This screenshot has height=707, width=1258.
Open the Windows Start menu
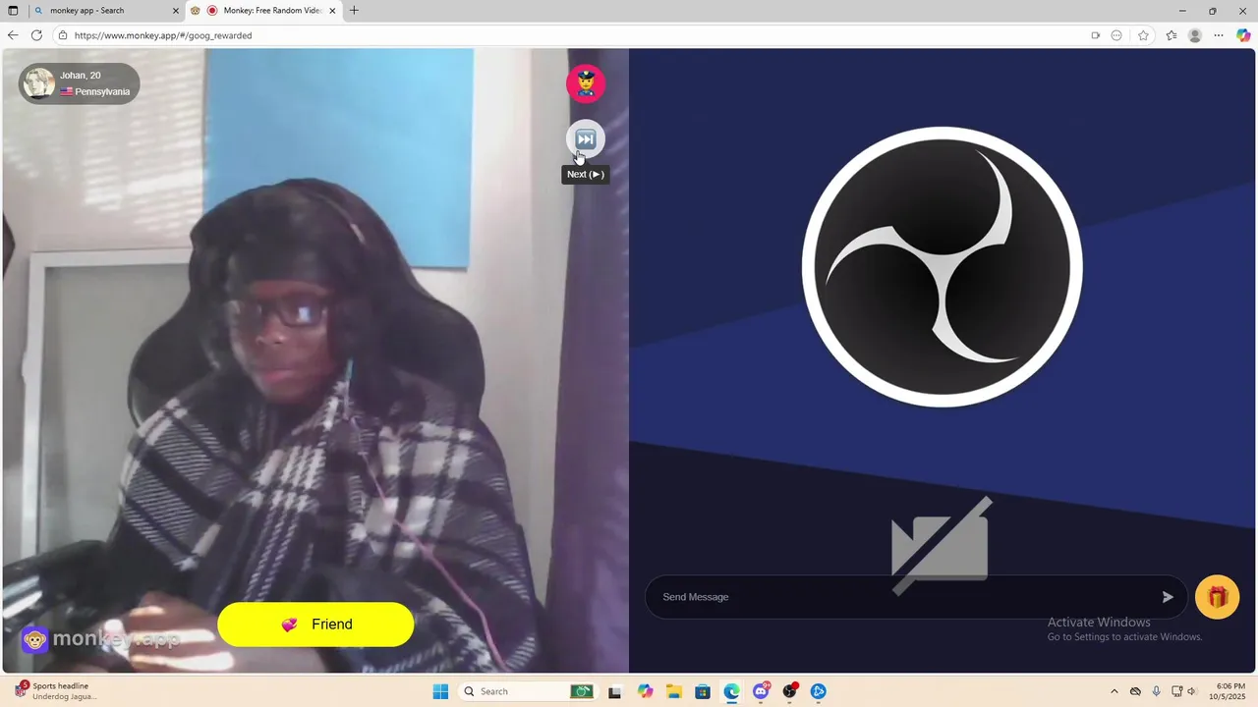(440, 691)
